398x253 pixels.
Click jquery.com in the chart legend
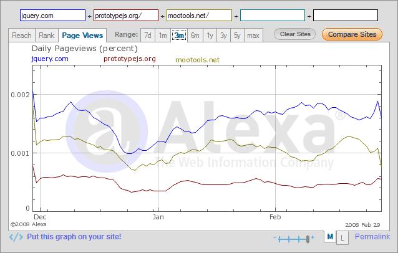[x=50, y=59]
